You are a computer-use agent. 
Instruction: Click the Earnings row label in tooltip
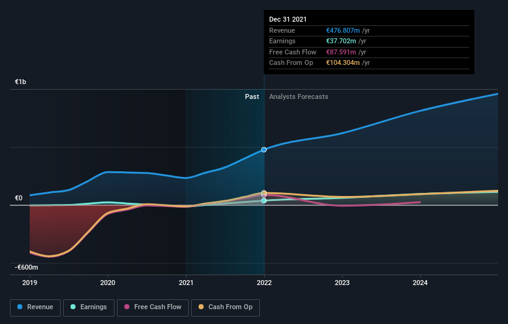(282, 41)
